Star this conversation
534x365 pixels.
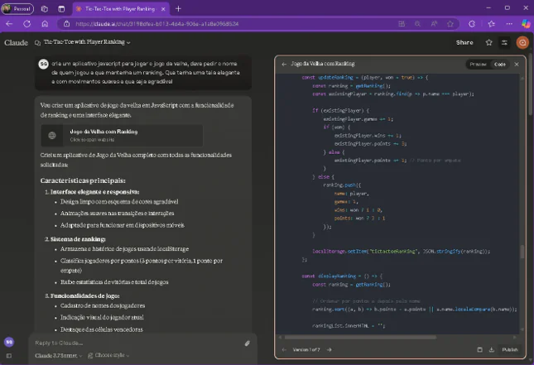point(488,42)
